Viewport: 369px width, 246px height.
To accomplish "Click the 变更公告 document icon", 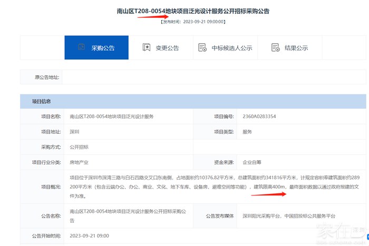I will click(146, 47).
